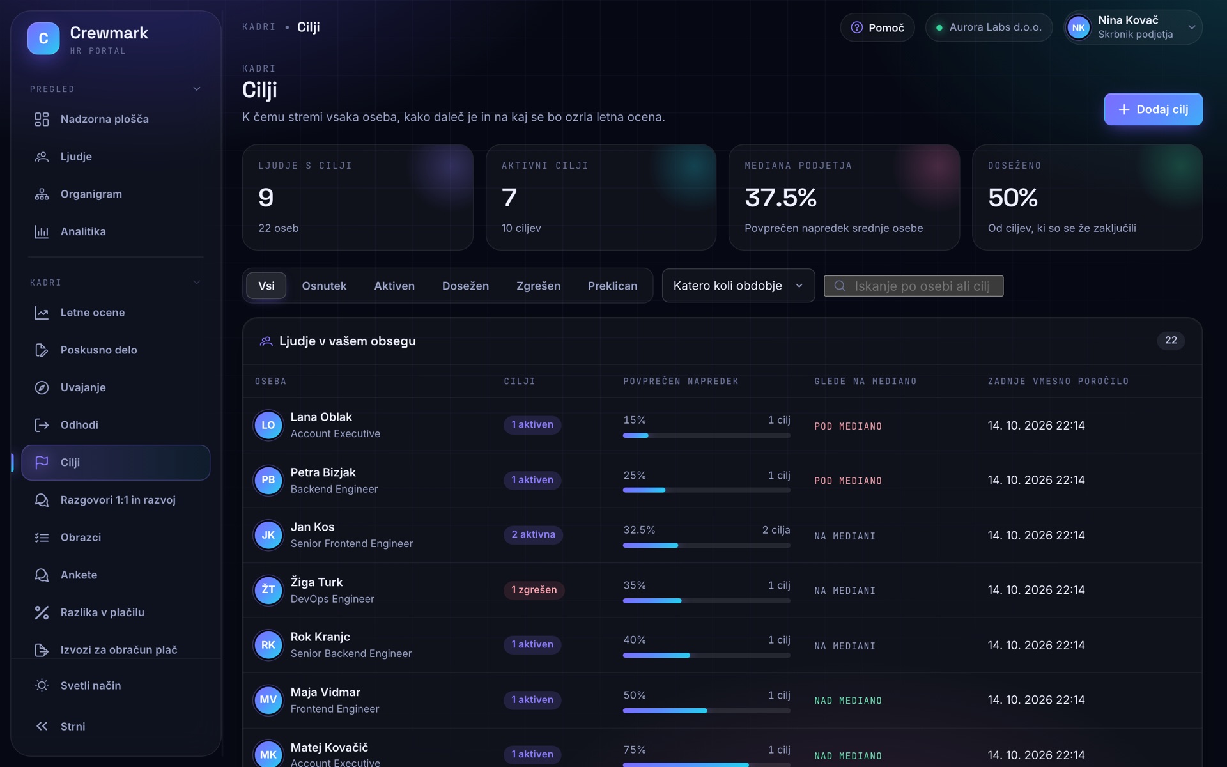
Task: Open Razgovori 1:1 in razvoj icon
Action: pyautogui.click(x=42, y=500)
